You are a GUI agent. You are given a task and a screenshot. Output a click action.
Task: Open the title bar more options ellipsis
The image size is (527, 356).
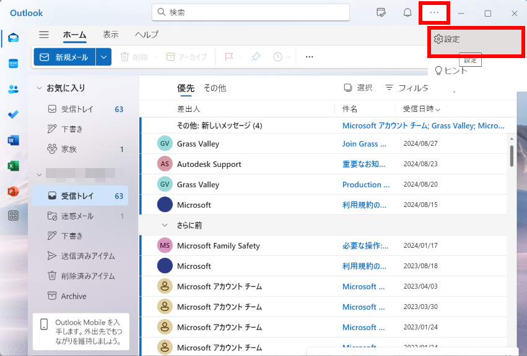click(434, 13)
